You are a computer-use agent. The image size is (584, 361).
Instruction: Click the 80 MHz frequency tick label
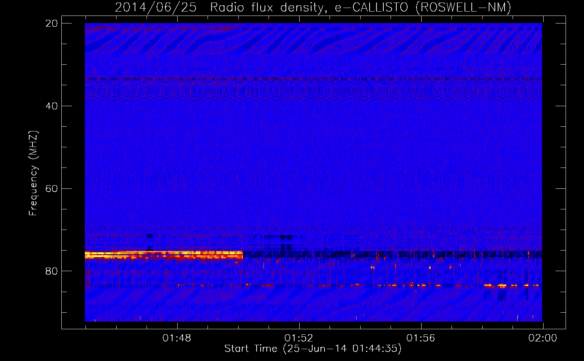[x=51, y=271]
